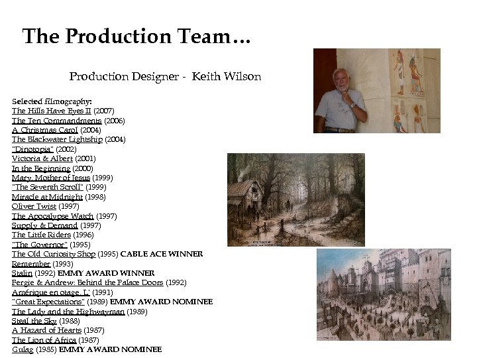The image size is (477, 358).
Task: Click Production Designer - Keith Wilson subtitle
Action: (x=165, y=76)
